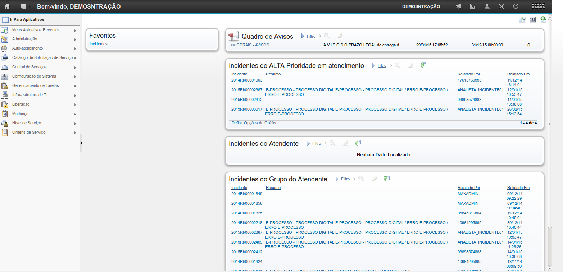563x273 pixels.
Task: Click the sliders icon above the portlets
Action: tap(533, 20)
